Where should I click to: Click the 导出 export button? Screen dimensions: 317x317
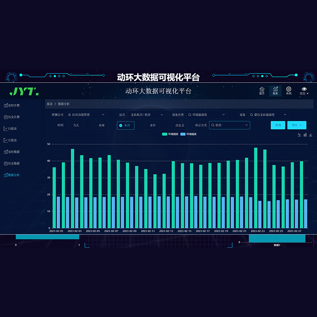pyautogui.click(x=296, y=125)
